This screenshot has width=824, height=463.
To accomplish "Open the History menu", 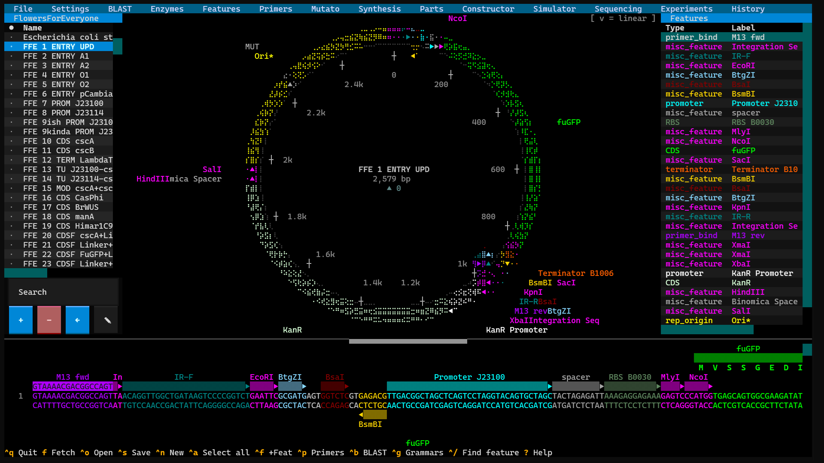I will [748, 9].
